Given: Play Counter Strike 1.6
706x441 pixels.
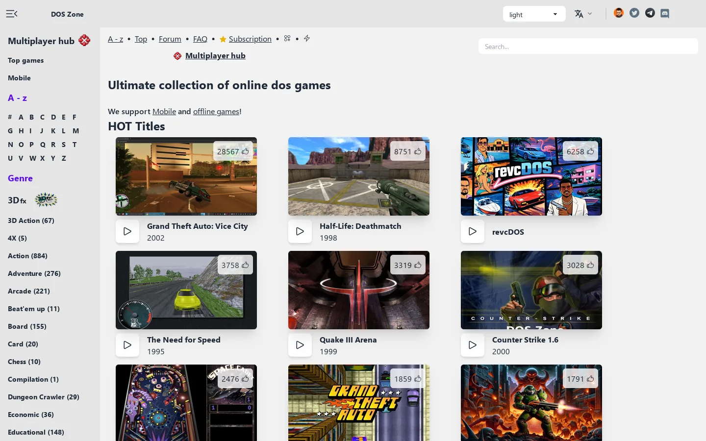Looking at the screenshot, I should point(473,345).
